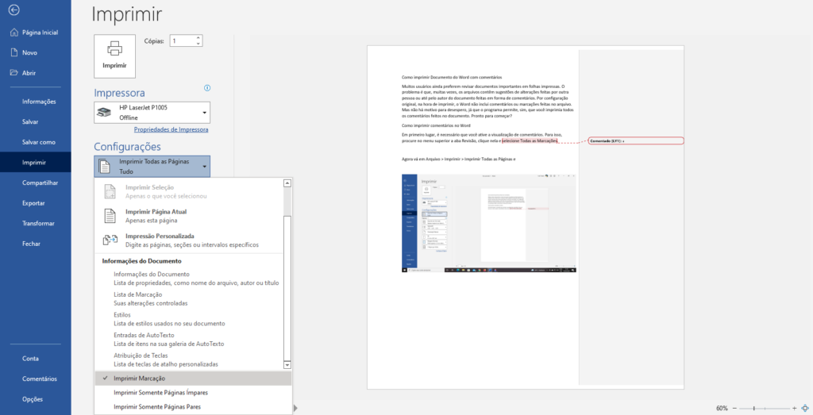The height and width of the screenshot is (415, 813).
Task: Click the zoom out minus icon
Action: (x=734, y=409)
